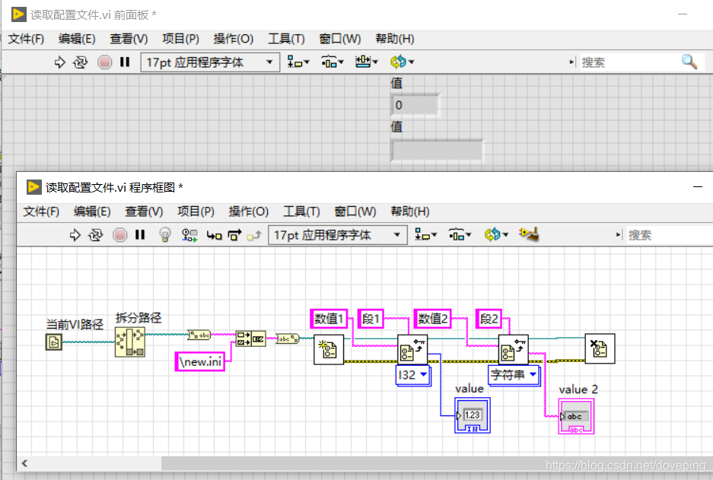The height and width of the screenshot is (480, 713).
Task: Select value 2 string indicator terminal
Action: tap(576, 416)
